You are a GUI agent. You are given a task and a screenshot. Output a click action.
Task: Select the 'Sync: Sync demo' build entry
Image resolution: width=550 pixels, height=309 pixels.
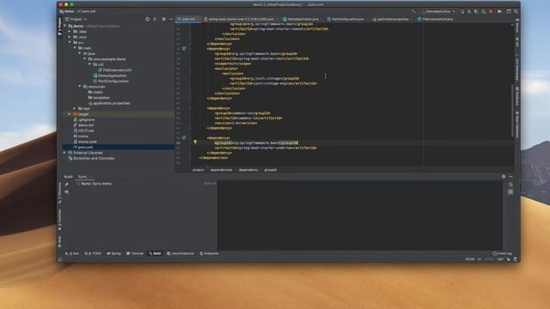pos(94,184)
